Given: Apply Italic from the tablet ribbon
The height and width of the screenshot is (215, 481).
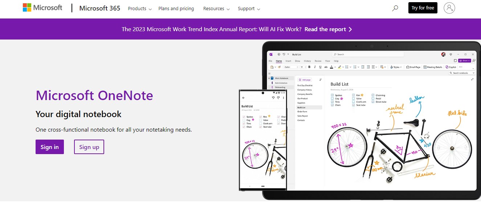Looking at the screenshot, I should pyautogui.click(x=315, y=67).
